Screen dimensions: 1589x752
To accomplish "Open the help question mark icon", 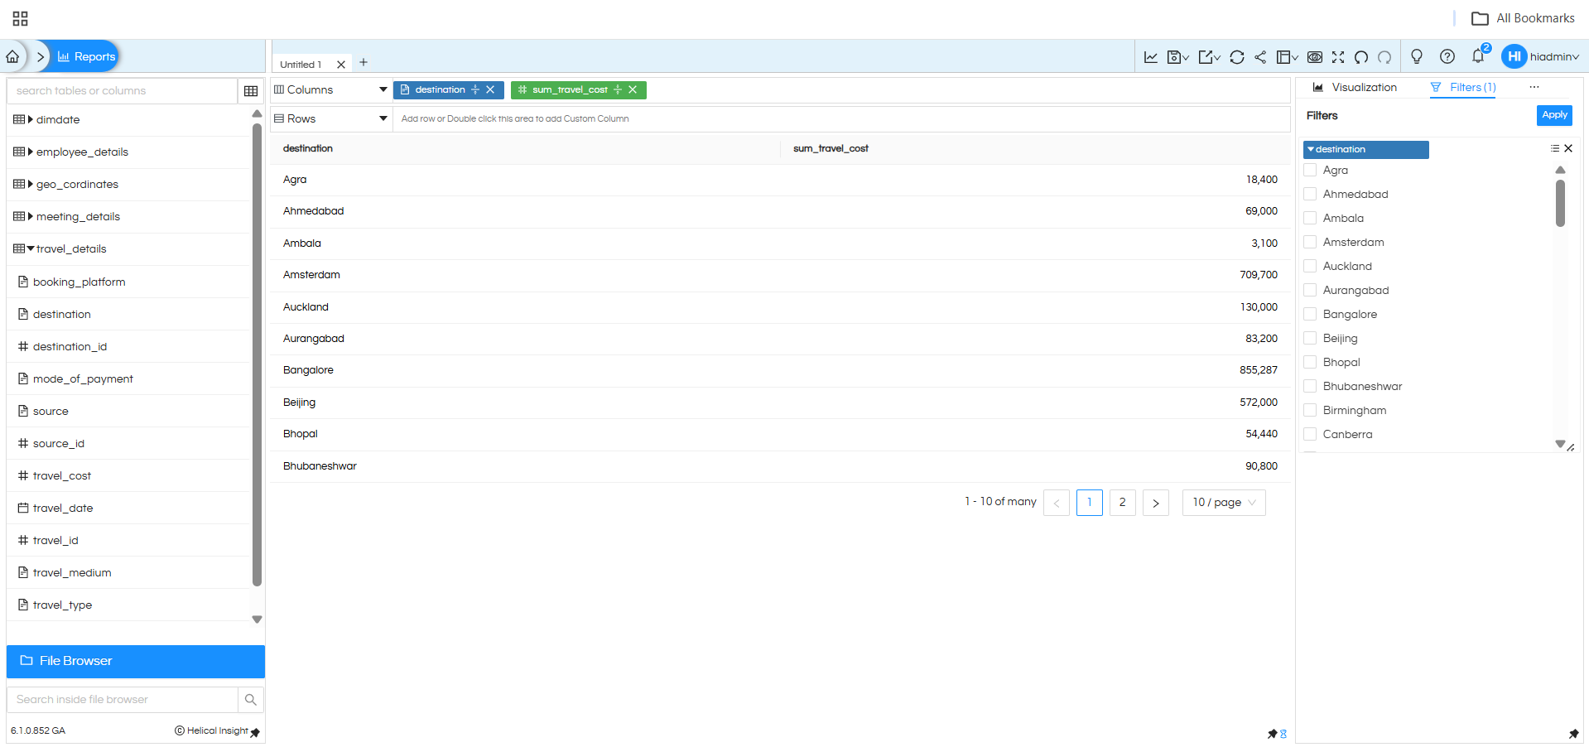I will [x=1447, y=56].
